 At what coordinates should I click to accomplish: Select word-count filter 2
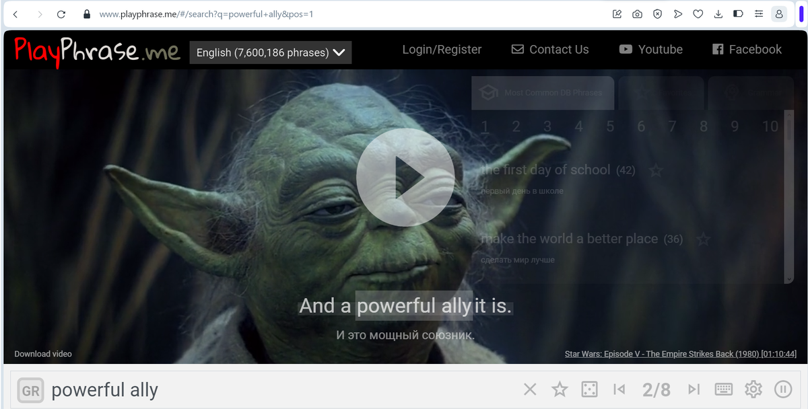click(516, 126)
